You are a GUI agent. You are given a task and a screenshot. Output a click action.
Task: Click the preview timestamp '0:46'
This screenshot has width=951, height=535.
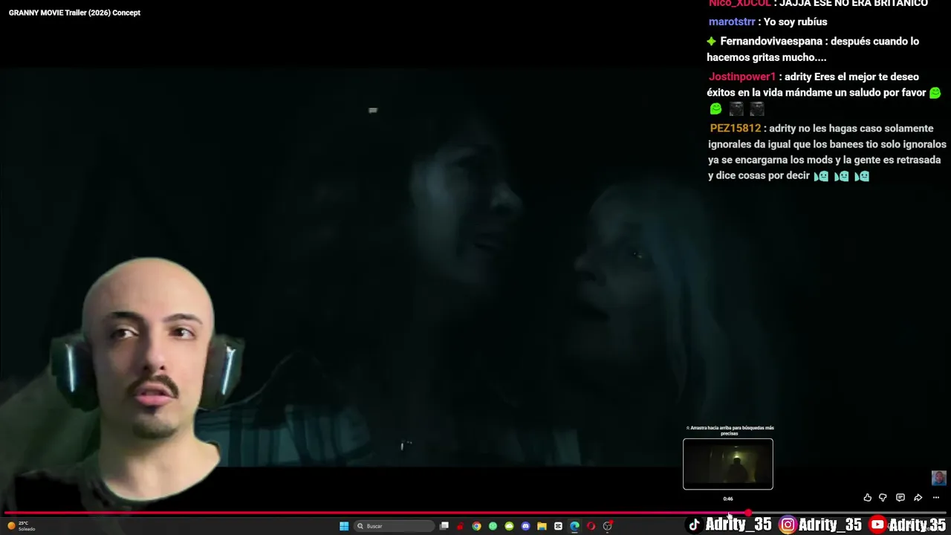[728, 499]
